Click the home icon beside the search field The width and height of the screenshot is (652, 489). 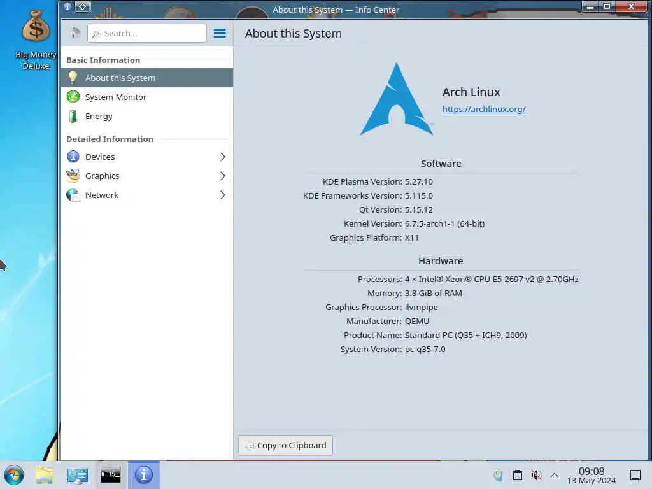[75, 33]
